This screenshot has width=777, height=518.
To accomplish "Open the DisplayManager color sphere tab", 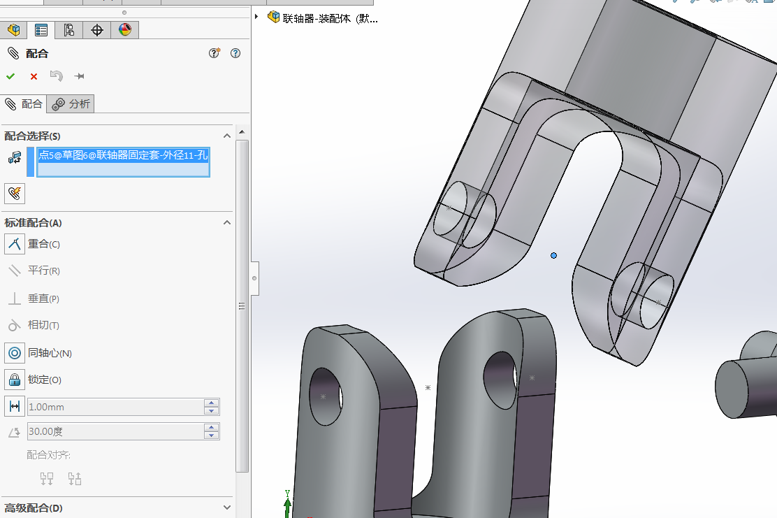I will coord(125,30).
